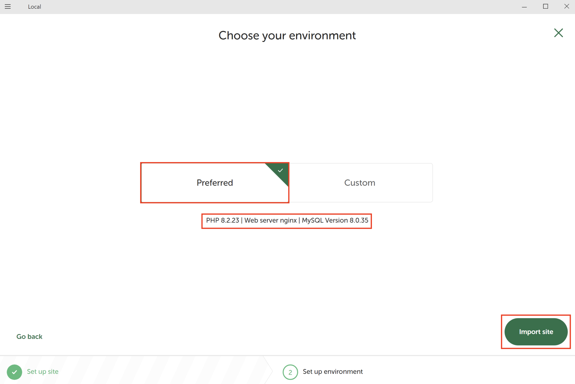This screenshot has width=575, height=384.
Task: Click the Custom label text
Action: point(359,183)
